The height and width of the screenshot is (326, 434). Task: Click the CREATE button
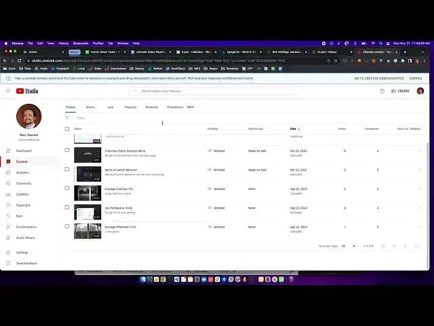400,91
